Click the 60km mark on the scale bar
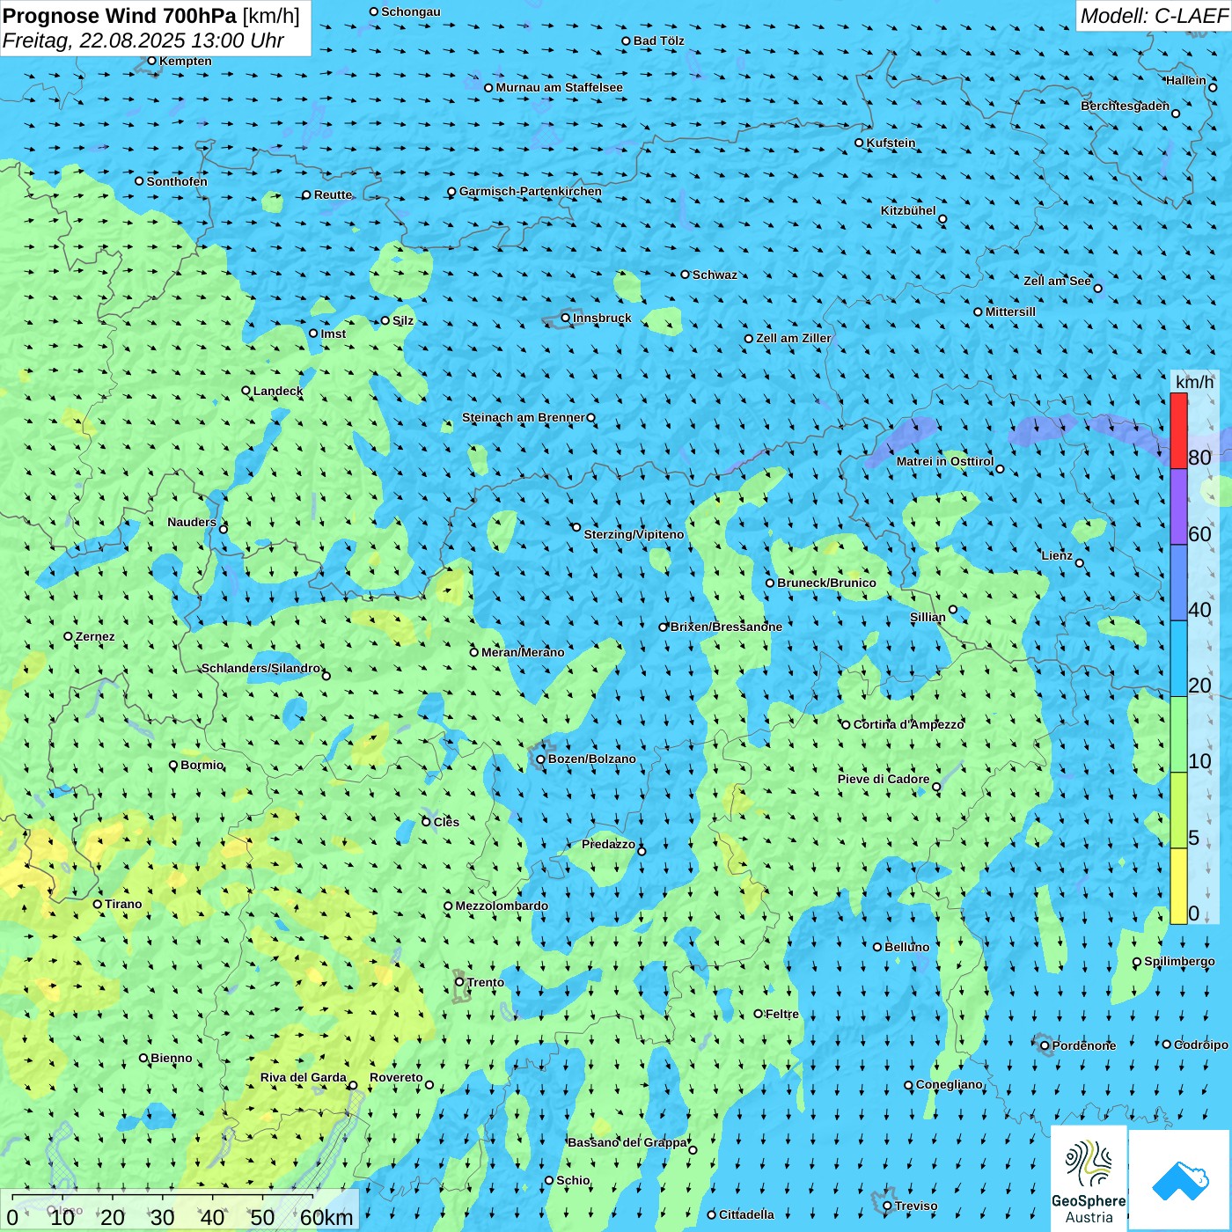Image resolution: width=1232 pixels, height=1232 pixels. 326,1217
